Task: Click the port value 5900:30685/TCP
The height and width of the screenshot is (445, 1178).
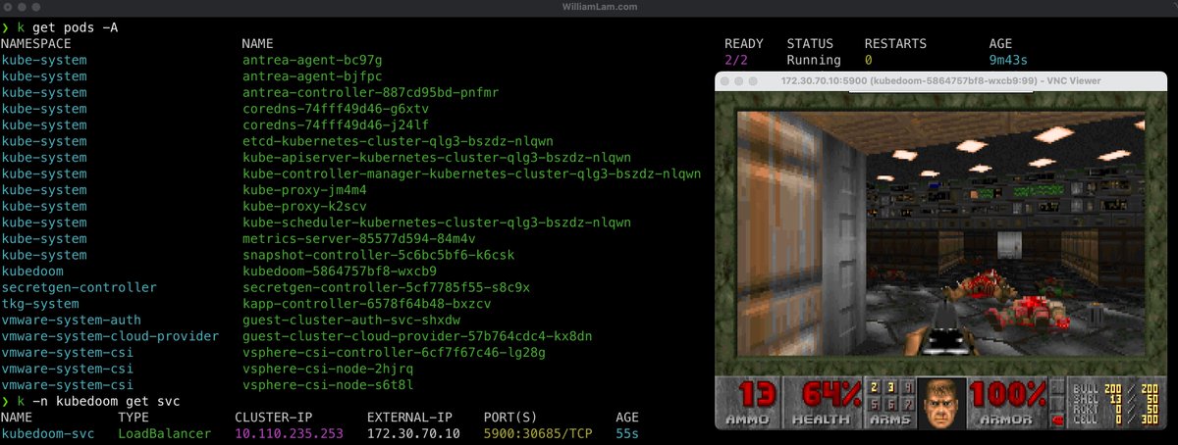Action: [x=536, y=433]
